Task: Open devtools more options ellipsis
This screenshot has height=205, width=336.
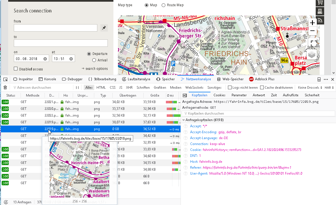Action: coord(326,79)
